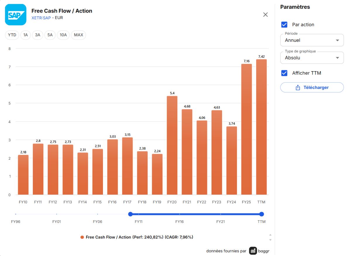Close the Free Cash Flow chart panel
The image size is (351, 256).
click(265, 15)
